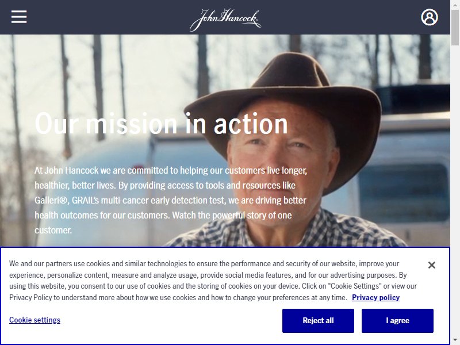The image size is (460, 345).
Task: Click the scrollbar down arrow
Action: (x=455, y=340)
